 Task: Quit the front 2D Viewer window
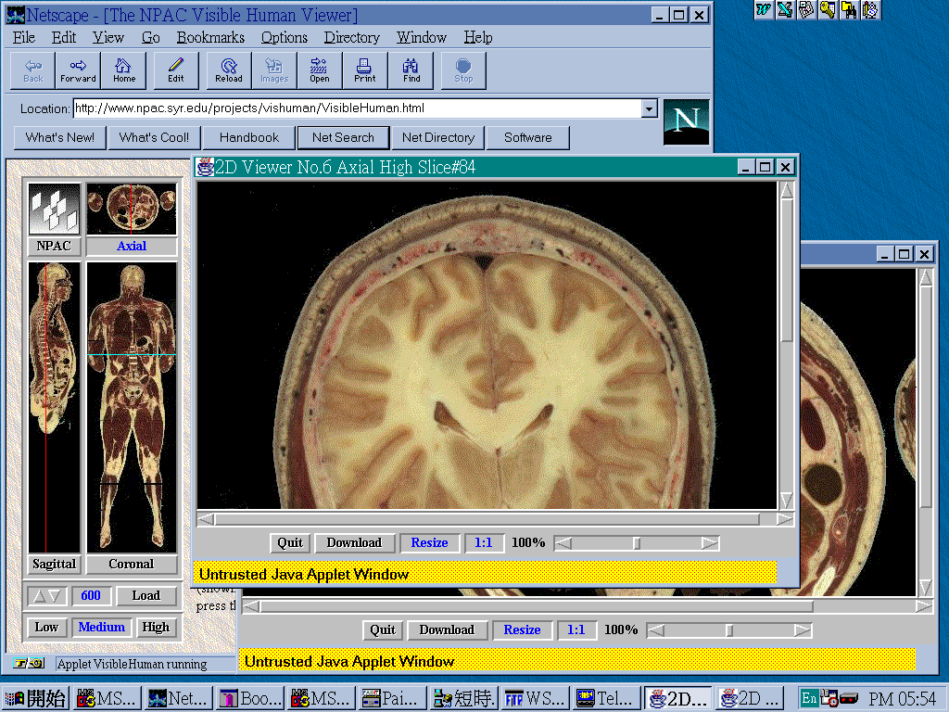tap(290, 543)
